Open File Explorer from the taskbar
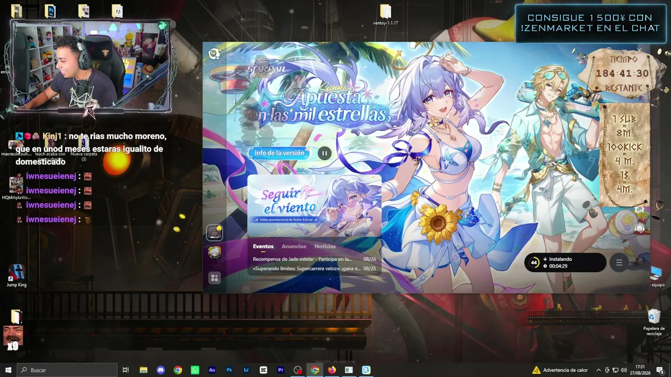 144,370
